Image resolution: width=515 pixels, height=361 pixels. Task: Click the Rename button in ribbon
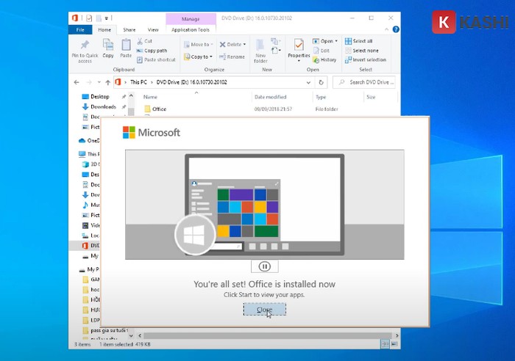click(232, 56)
